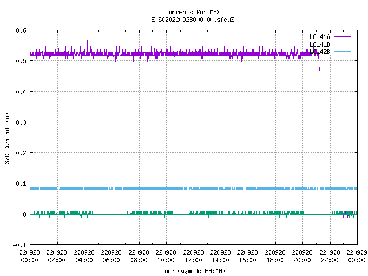This screenshot has height=276, width=368.
Task: Click the 'LCL41A' legend label
Action: (x=320, y=37)
